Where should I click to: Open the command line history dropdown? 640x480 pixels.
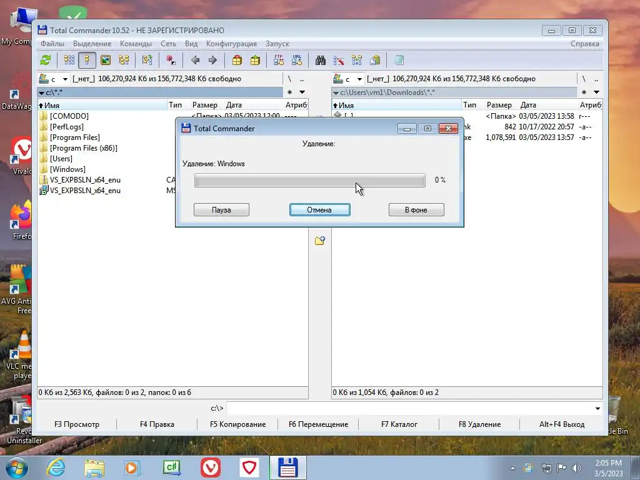coord(597,409)
